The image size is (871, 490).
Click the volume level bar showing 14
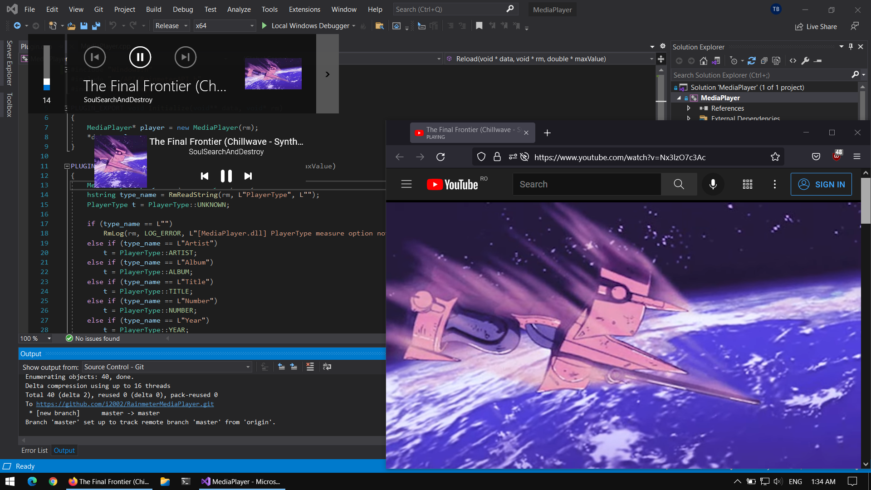coord(47,68)
